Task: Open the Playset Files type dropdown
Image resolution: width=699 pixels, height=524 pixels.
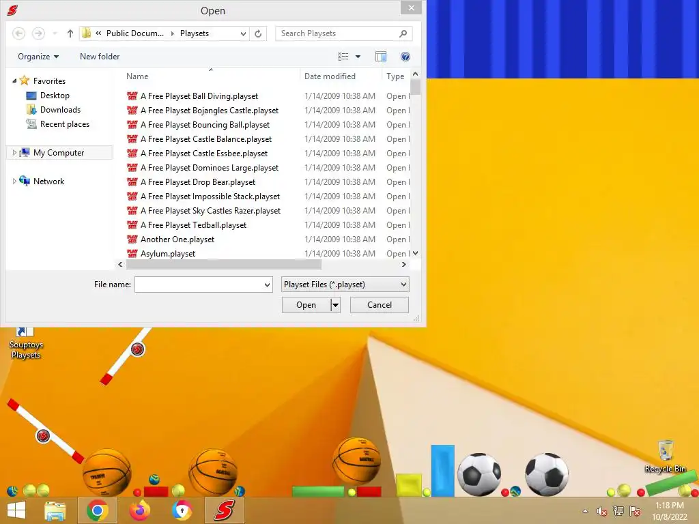Action: (345, 285)
